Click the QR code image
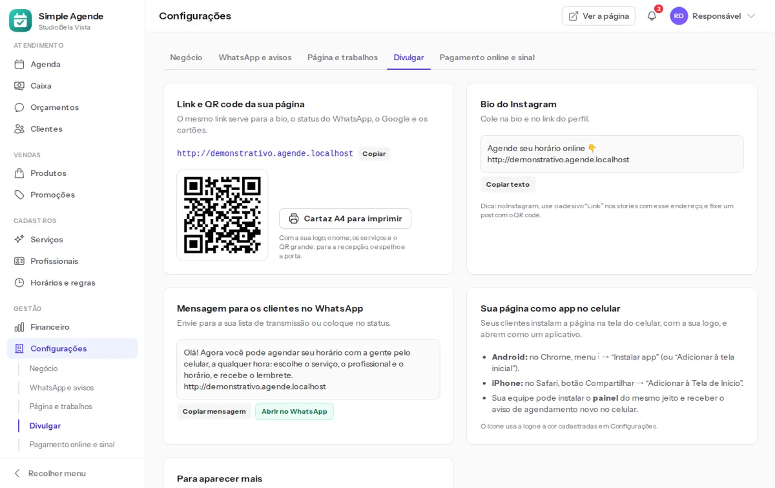Image resolution: width=775 pixels, height=488 pixels. point(222,215)
